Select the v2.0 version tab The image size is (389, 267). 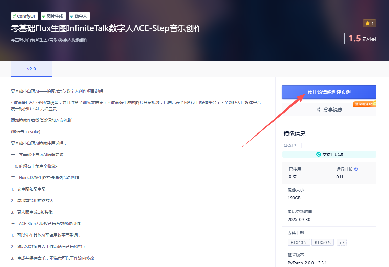[31, 69]
